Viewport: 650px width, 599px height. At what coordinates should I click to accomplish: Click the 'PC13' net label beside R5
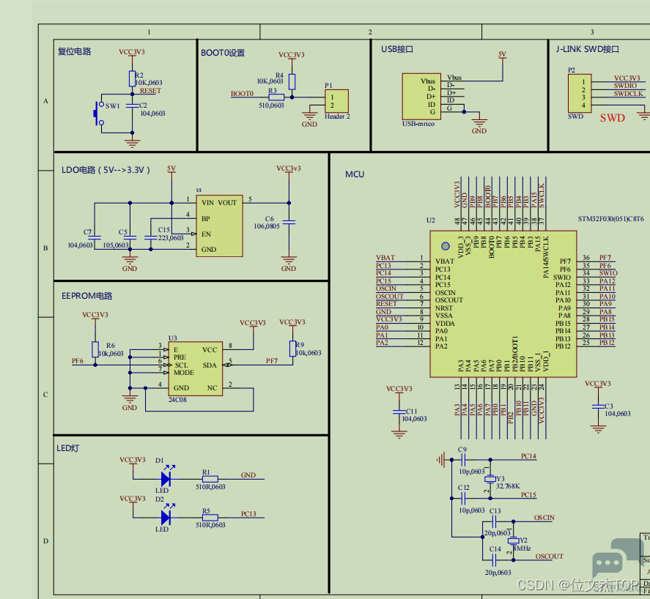(248, 513)
